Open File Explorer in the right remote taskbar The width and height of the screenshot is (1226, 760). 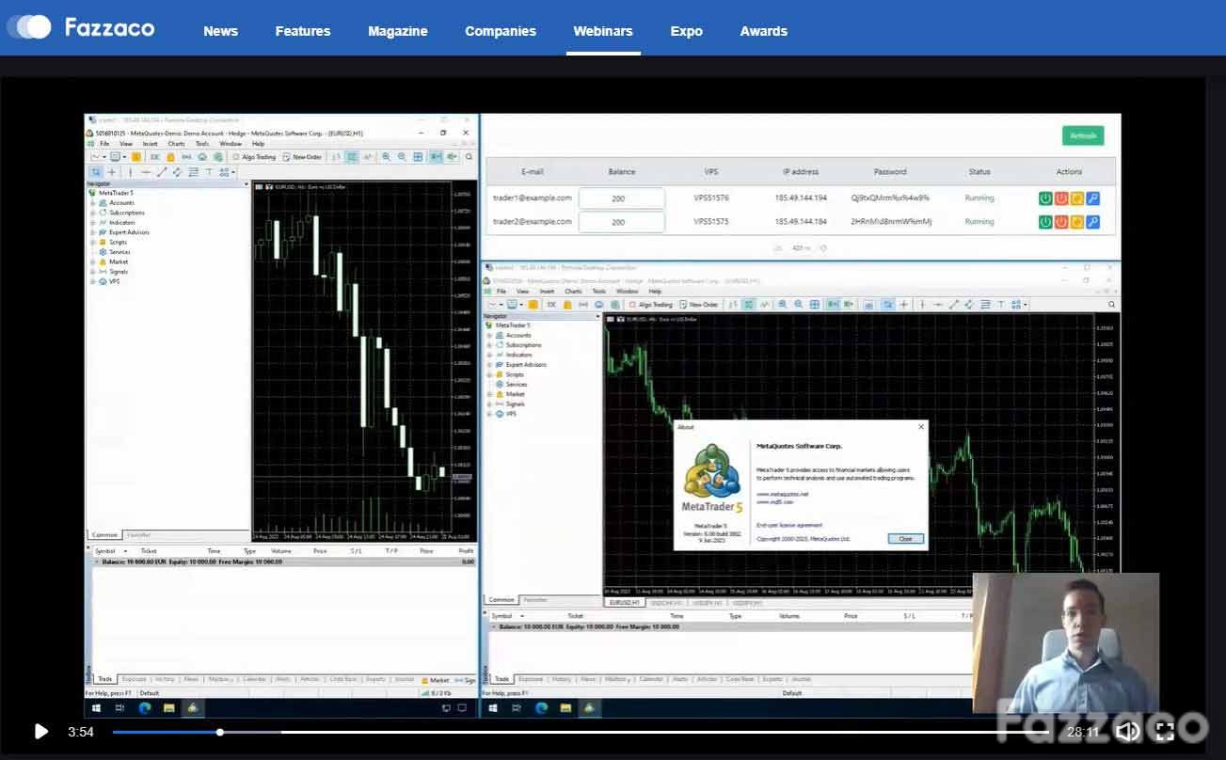coord(565,707)
